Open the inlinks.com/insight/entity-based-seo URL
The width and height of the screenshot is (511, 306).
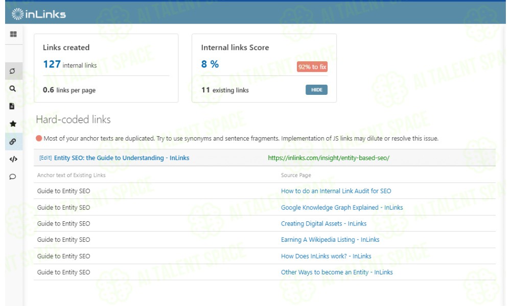[329, 158]
